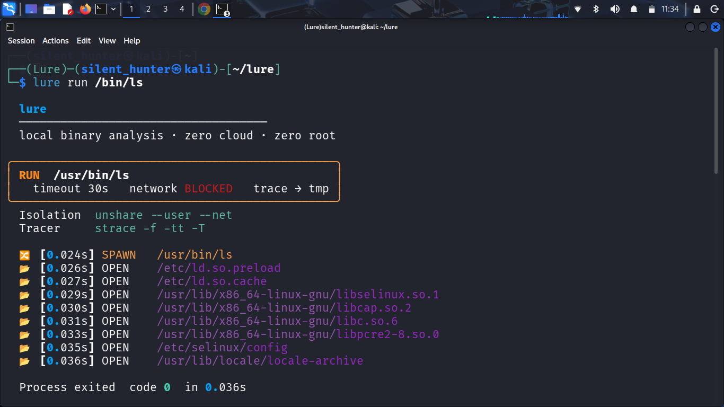Click the red BLOCKED network status

pos(208,189)
